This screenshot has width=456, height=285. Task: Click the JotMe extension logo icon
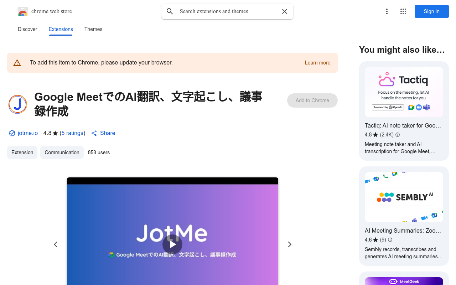pos(18,104)
